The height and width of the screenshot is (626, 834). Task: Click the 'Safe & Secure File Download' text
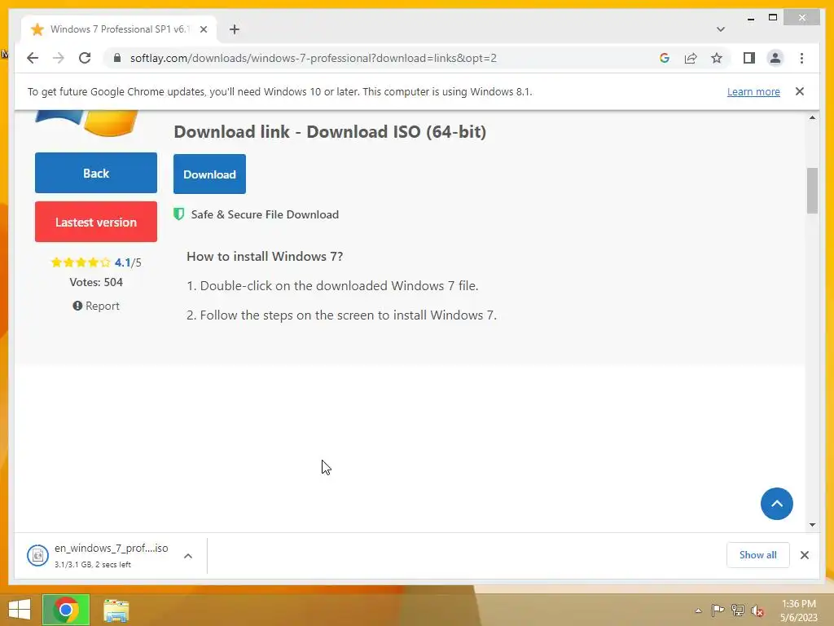[x=265, y=214]
